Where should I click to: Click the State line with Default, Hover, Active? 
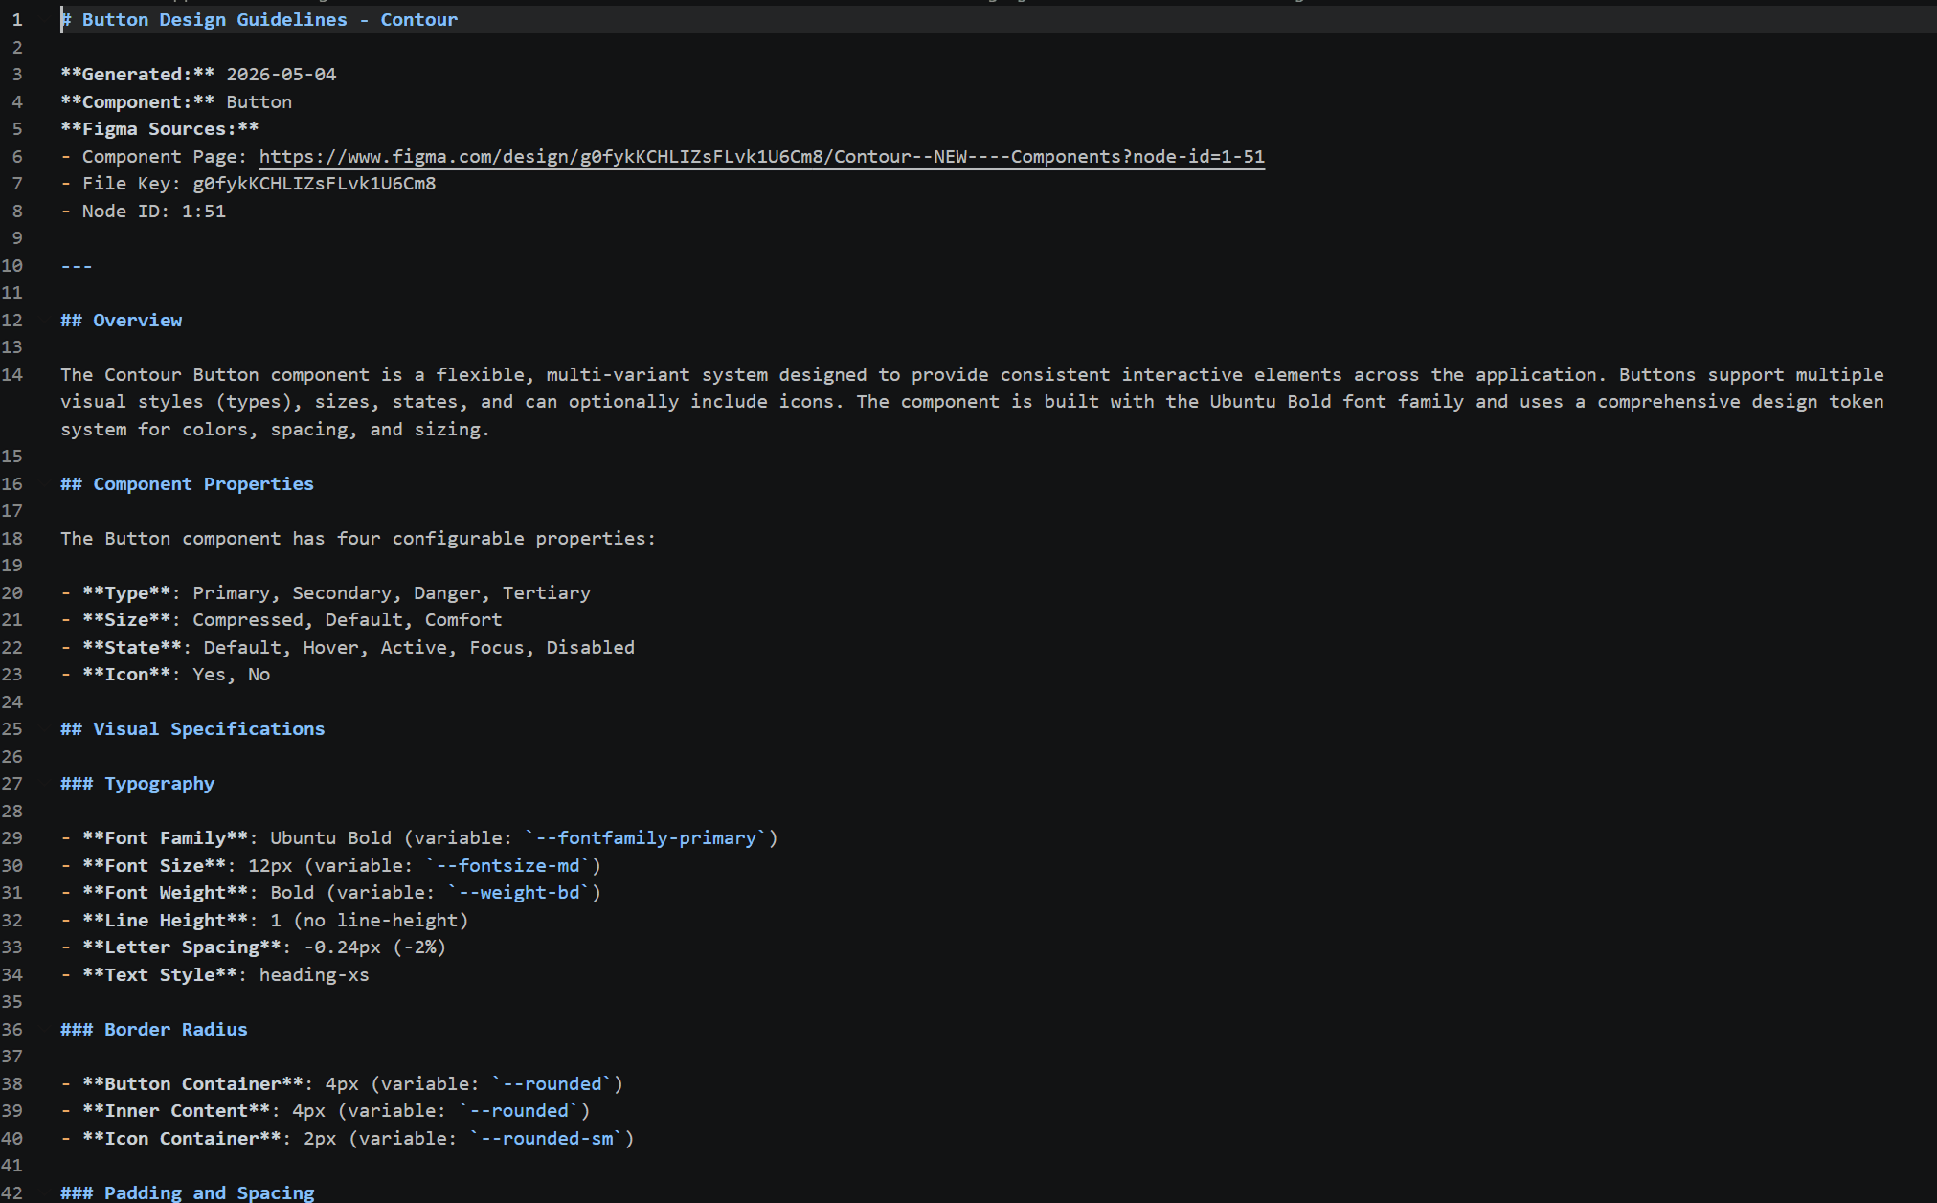[348, 648]
